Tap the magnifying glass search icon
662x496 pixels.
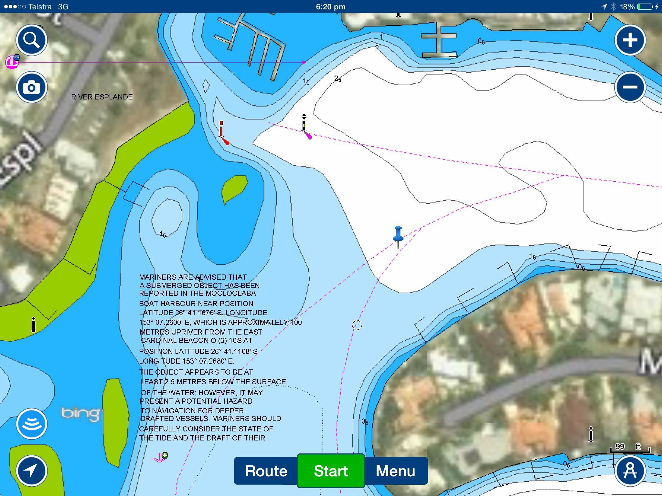[x=32, y=40]
